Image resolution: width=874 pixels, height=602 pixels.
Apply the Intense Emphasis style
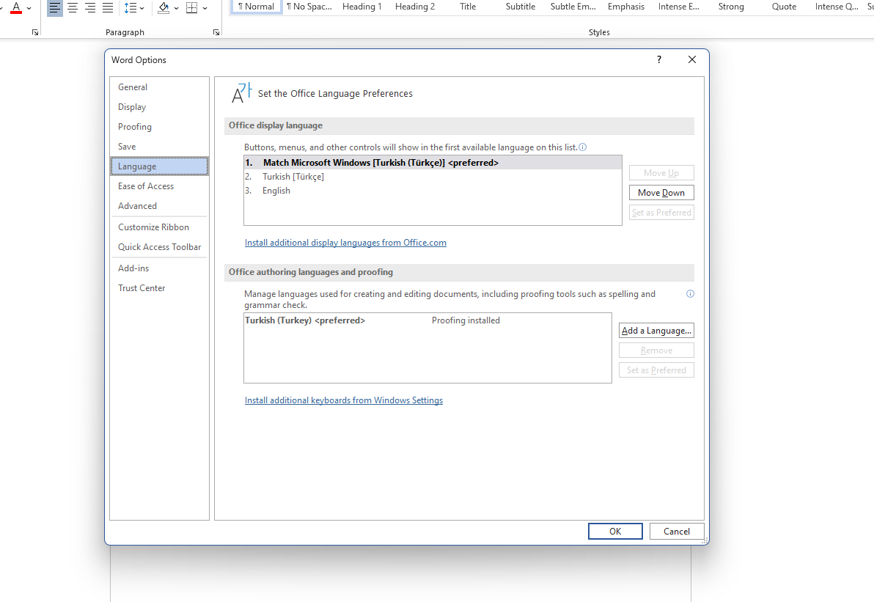(x=678, y=7)
